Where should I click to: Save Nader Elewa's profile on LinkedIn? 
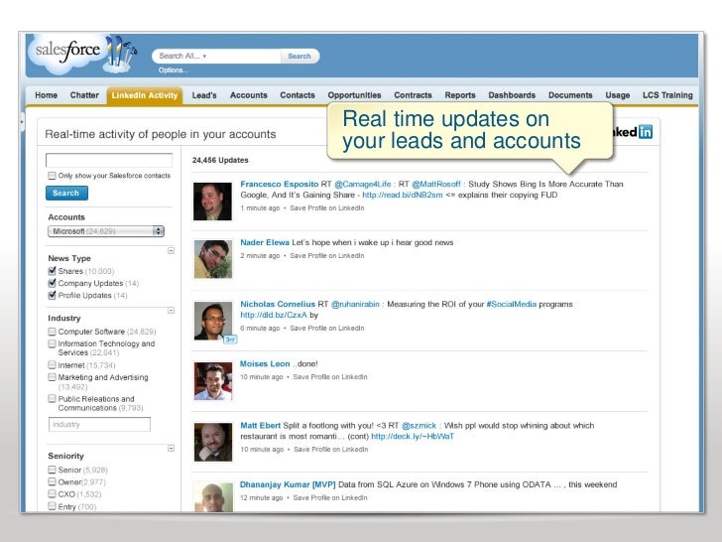327,256
